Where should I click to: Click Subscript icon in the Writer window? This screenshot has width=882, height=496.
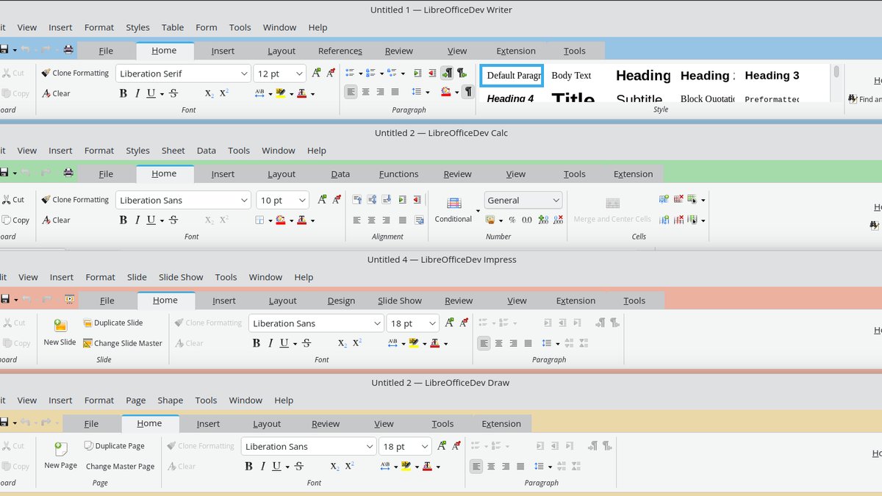[x=209, y=93]
